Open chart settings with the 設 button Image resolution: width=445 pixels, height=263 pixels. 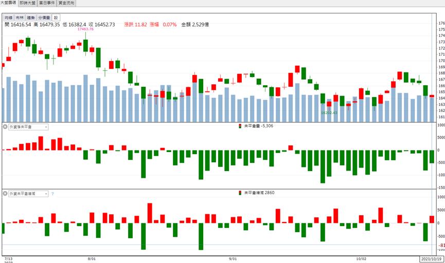click(56, 18)
